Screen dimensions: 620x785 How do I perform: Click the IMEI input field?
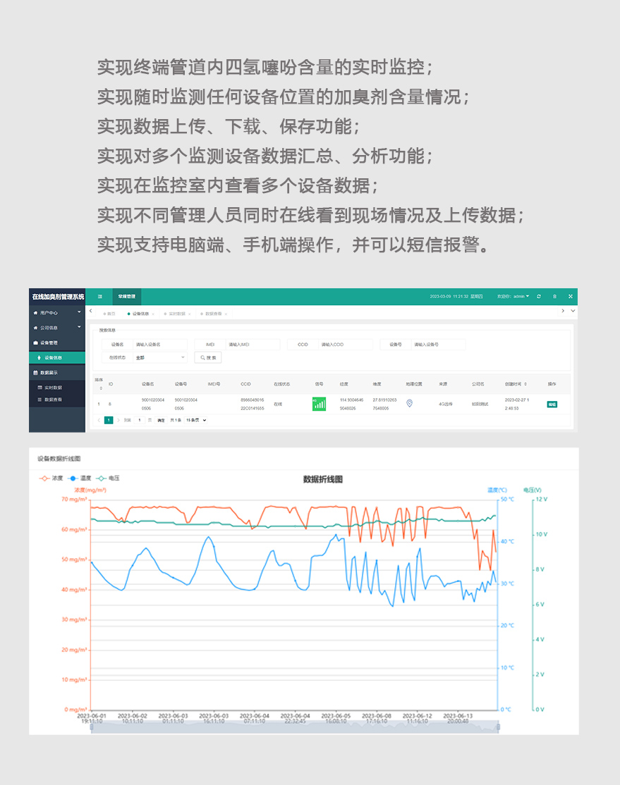pos(253,345)
